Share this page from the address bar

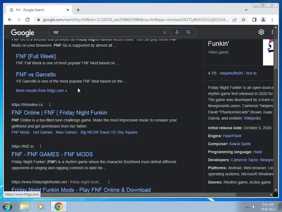tap(235, 20)
